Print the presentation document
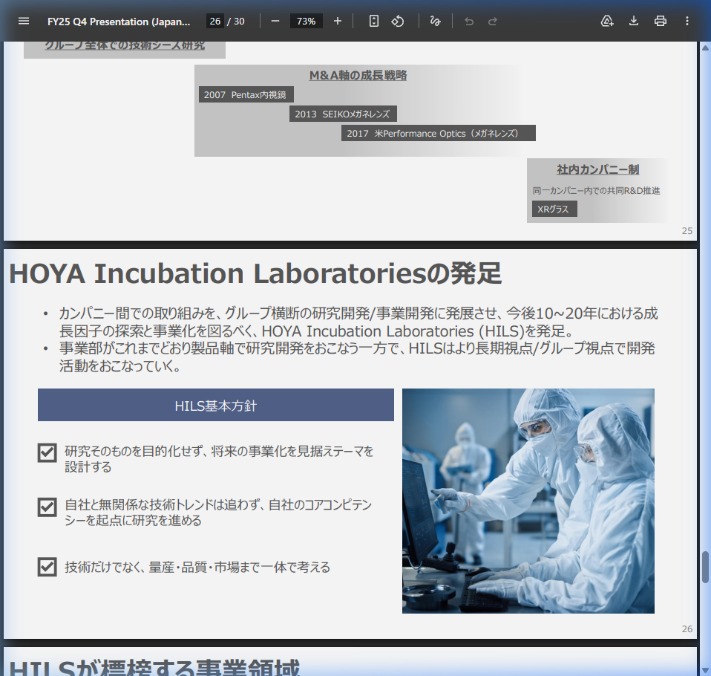The width and height of the screenshot is (711, 676). [661, 22]
